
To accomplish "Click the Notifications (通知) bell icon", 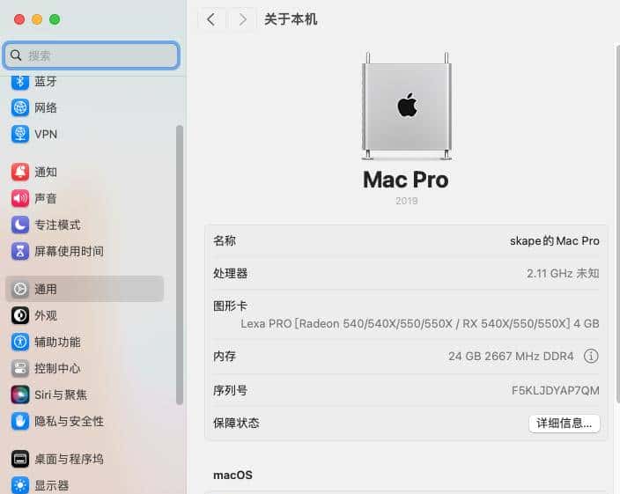I will click(x=19, y=172).
